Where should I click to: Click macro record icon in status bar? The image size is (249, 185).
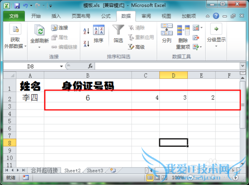point(26,178)
